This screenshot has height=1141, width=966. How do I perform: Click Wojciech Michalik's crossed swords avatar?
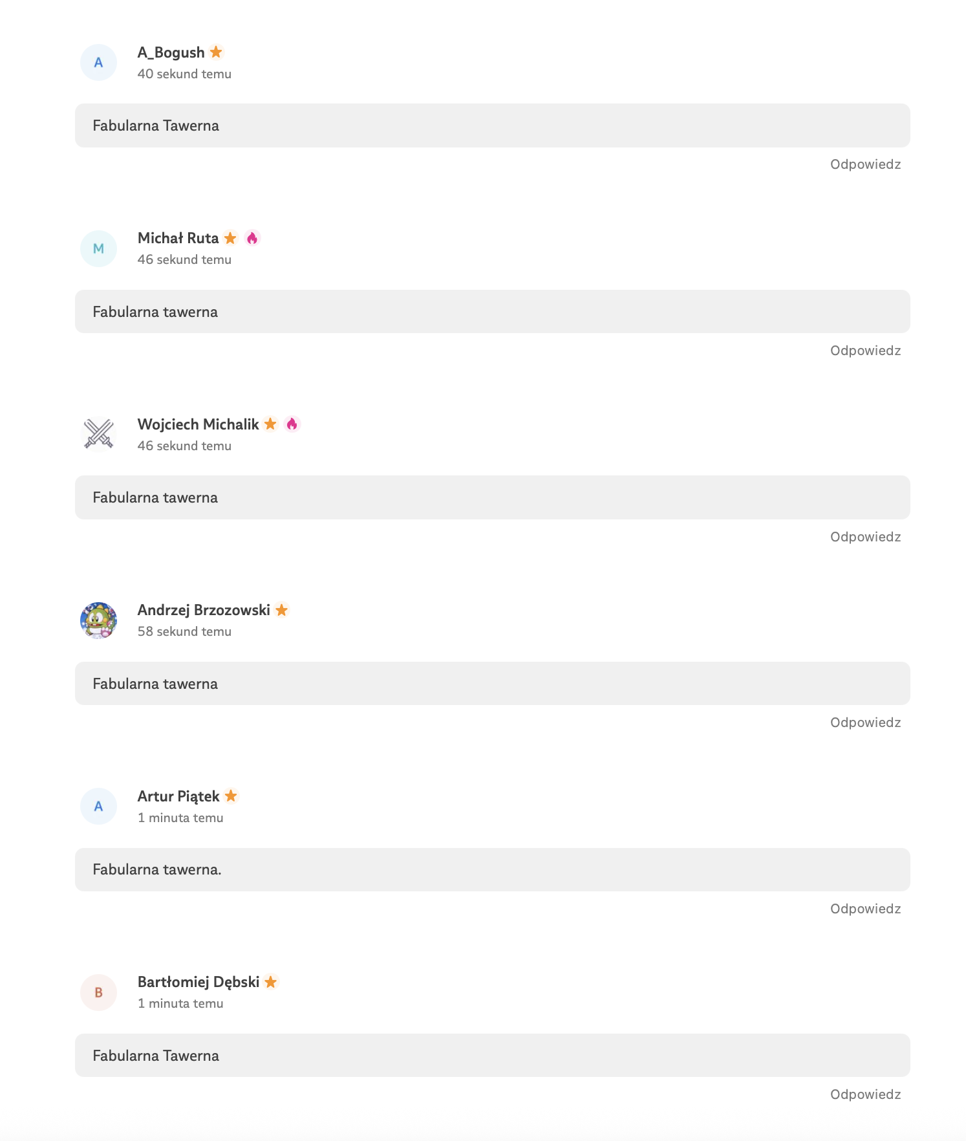pyautogui.click(x=98, y=434)
